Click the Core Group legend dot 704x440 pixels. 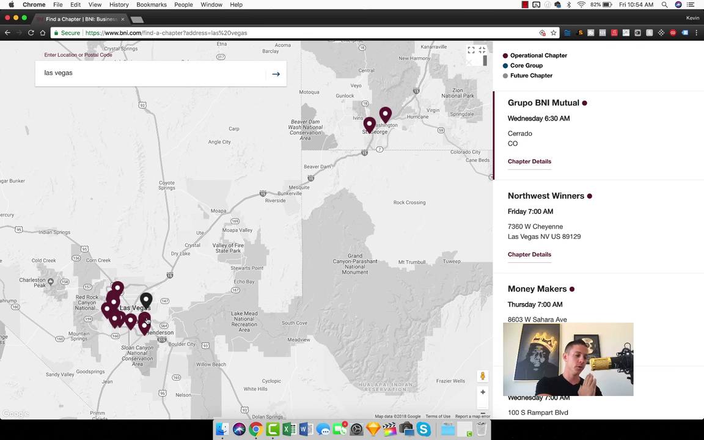coord(505,65)
